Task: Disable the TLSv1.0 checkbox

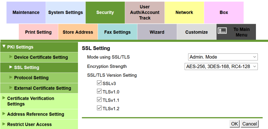Action: pos(99,91)
